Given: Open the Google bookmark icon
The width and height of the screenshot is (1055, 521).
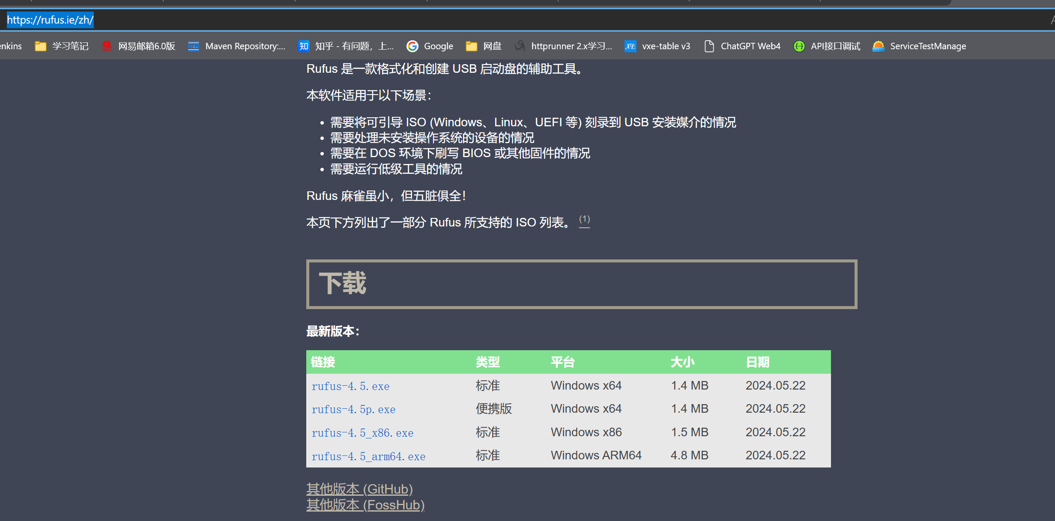Looking at the screenshot, I should [x=412, y=46].
